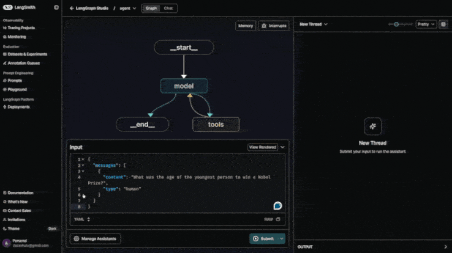Open Monitoring in sidebar
The image size is (452, 253).
click(x=17, y=37)
